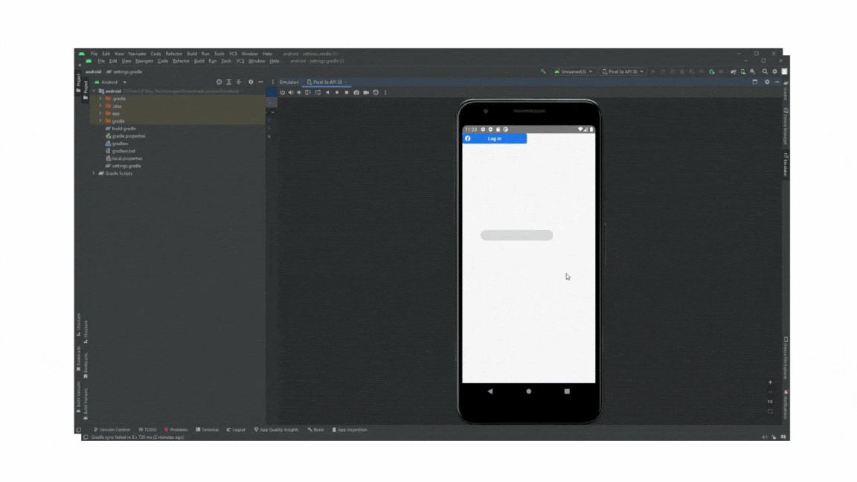Toggle Gradle tool window on right strip

tap(786, 91)
